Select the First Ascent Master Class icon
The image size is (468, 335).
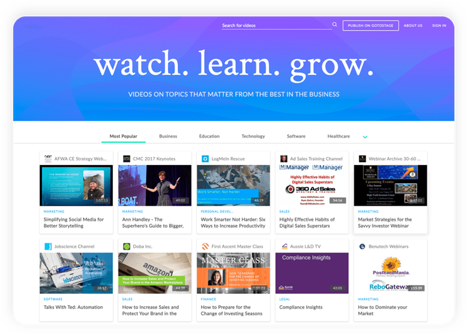point(205,246)
